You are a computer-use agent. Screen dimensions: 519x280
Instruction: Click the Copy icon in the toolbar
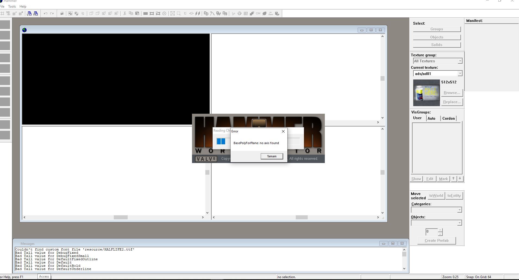pyautogui.click(x=131, y=14)
